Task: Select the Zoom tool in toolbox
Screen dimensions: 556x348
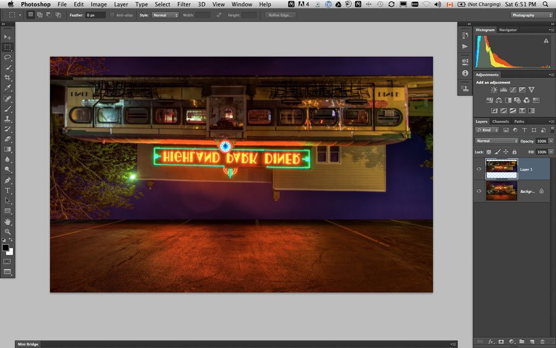Action: [x=7, y=232]
